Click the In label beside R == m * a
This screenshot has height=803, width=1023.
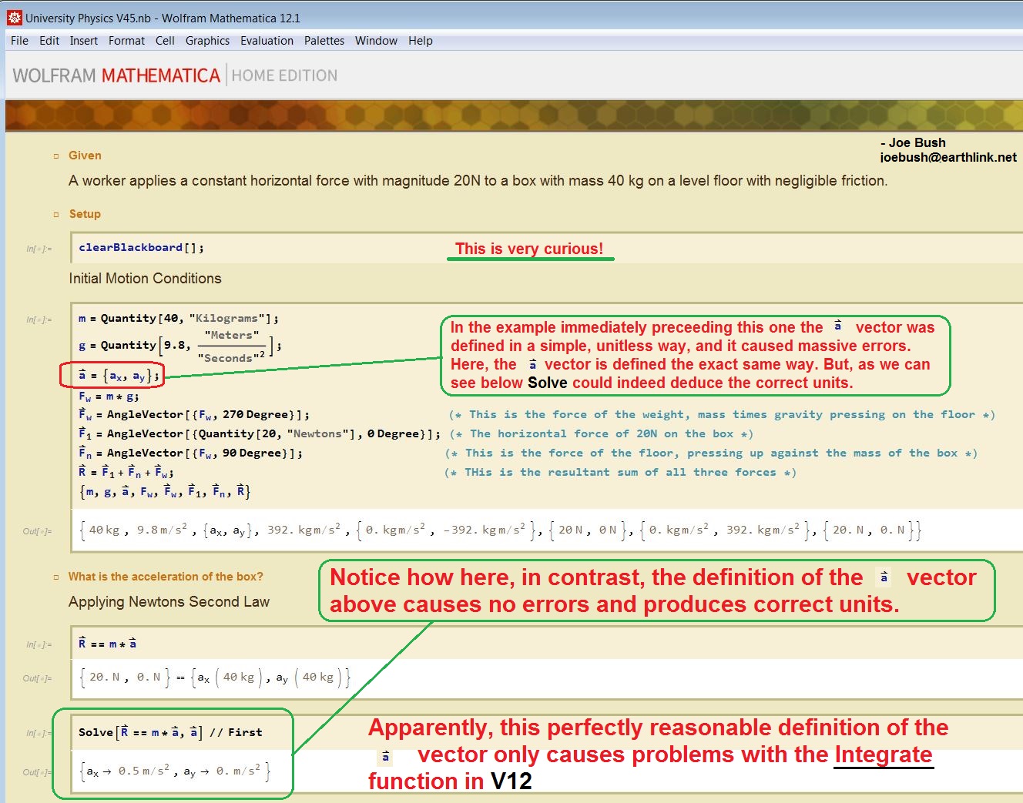39,645
